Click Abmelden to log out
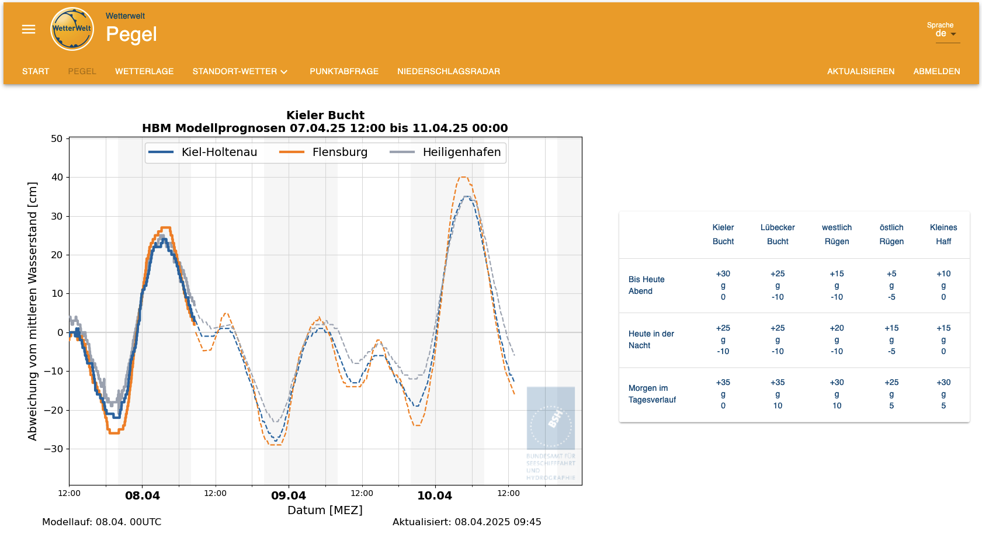This screenshot has height=548, width=982. 936,71
